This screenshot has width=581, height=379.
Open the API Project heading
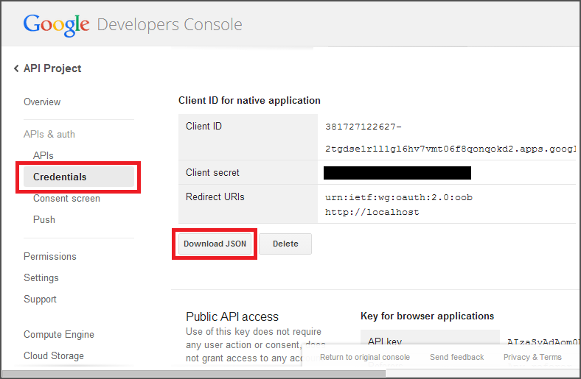(x=52, y=68)
